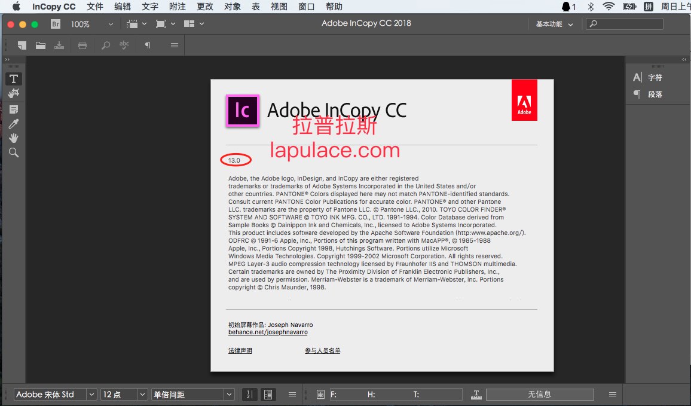Screen dimensions: 691x406
Task: Click the save toolbar icon
Action: [x=59, y=45]
